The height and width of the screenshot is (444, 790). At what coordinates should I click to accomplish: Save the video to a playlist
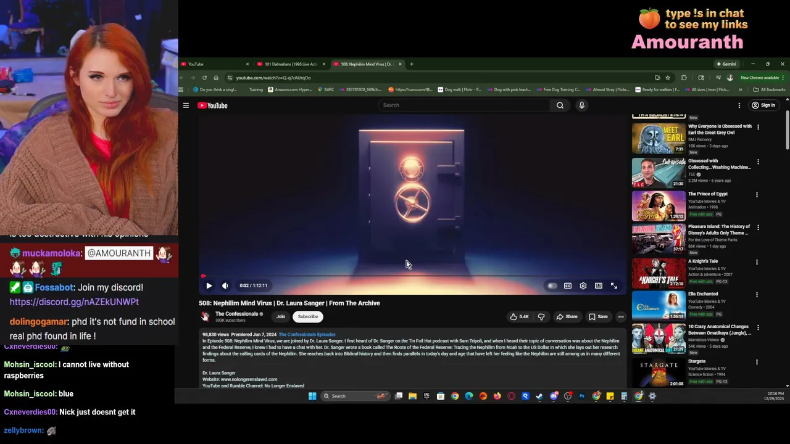(x=598, y=317)
